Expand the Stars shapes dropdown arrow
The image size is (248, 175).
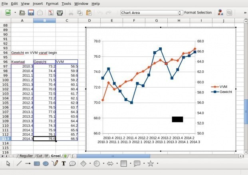tap(157, 163)
